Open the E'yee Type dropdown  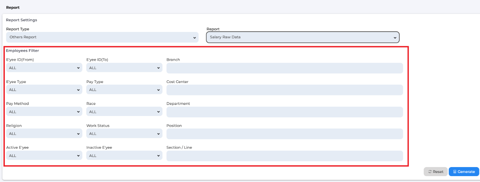(x=44, y=90)
